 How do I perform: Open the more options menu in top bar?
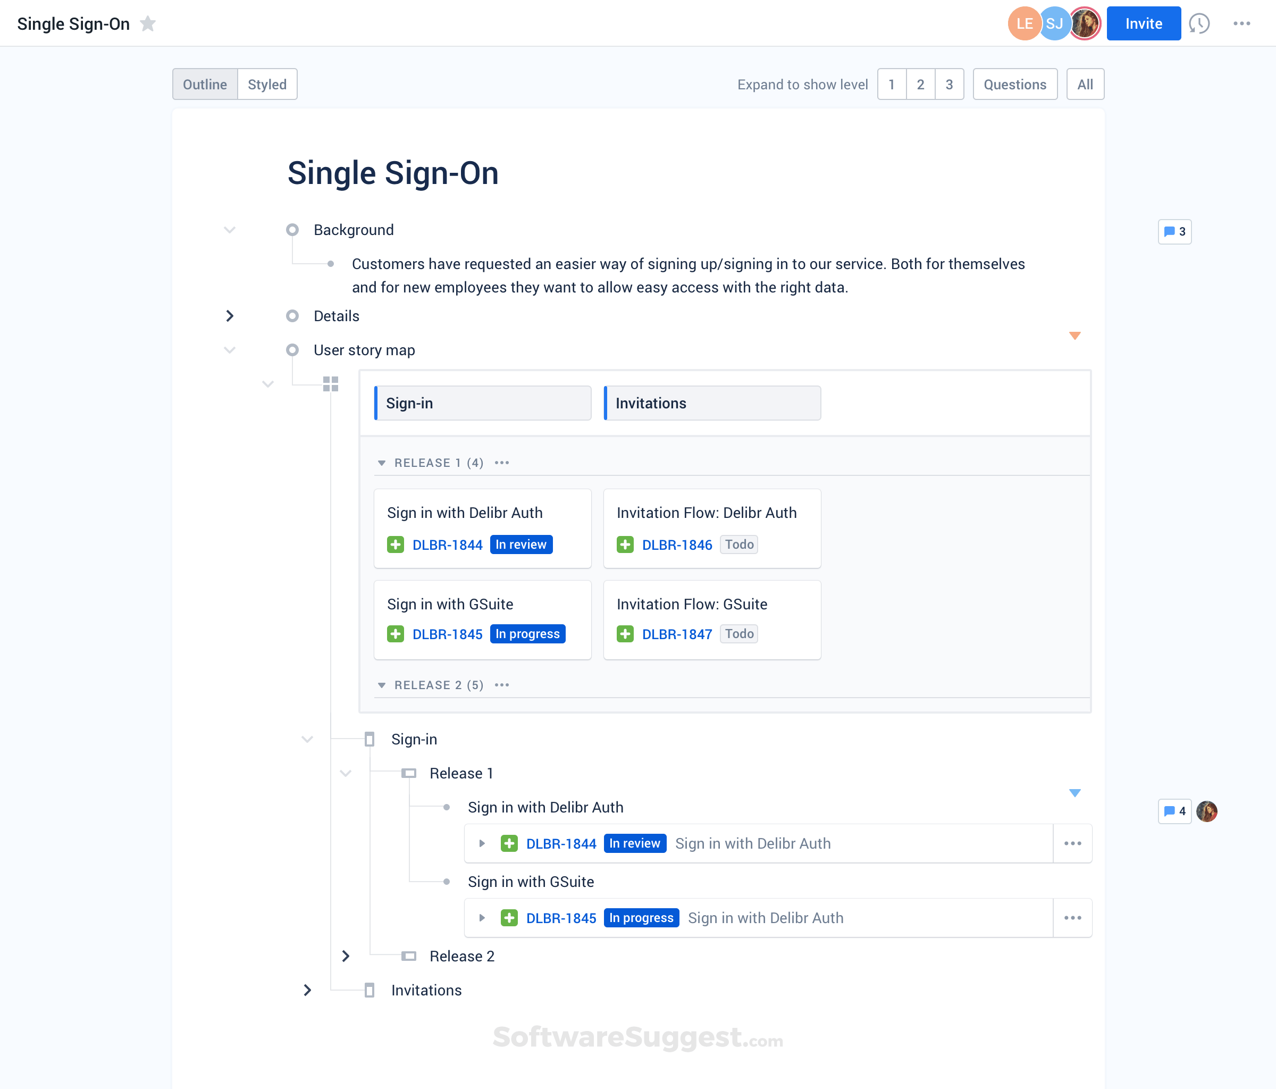tap(1243, 23)
